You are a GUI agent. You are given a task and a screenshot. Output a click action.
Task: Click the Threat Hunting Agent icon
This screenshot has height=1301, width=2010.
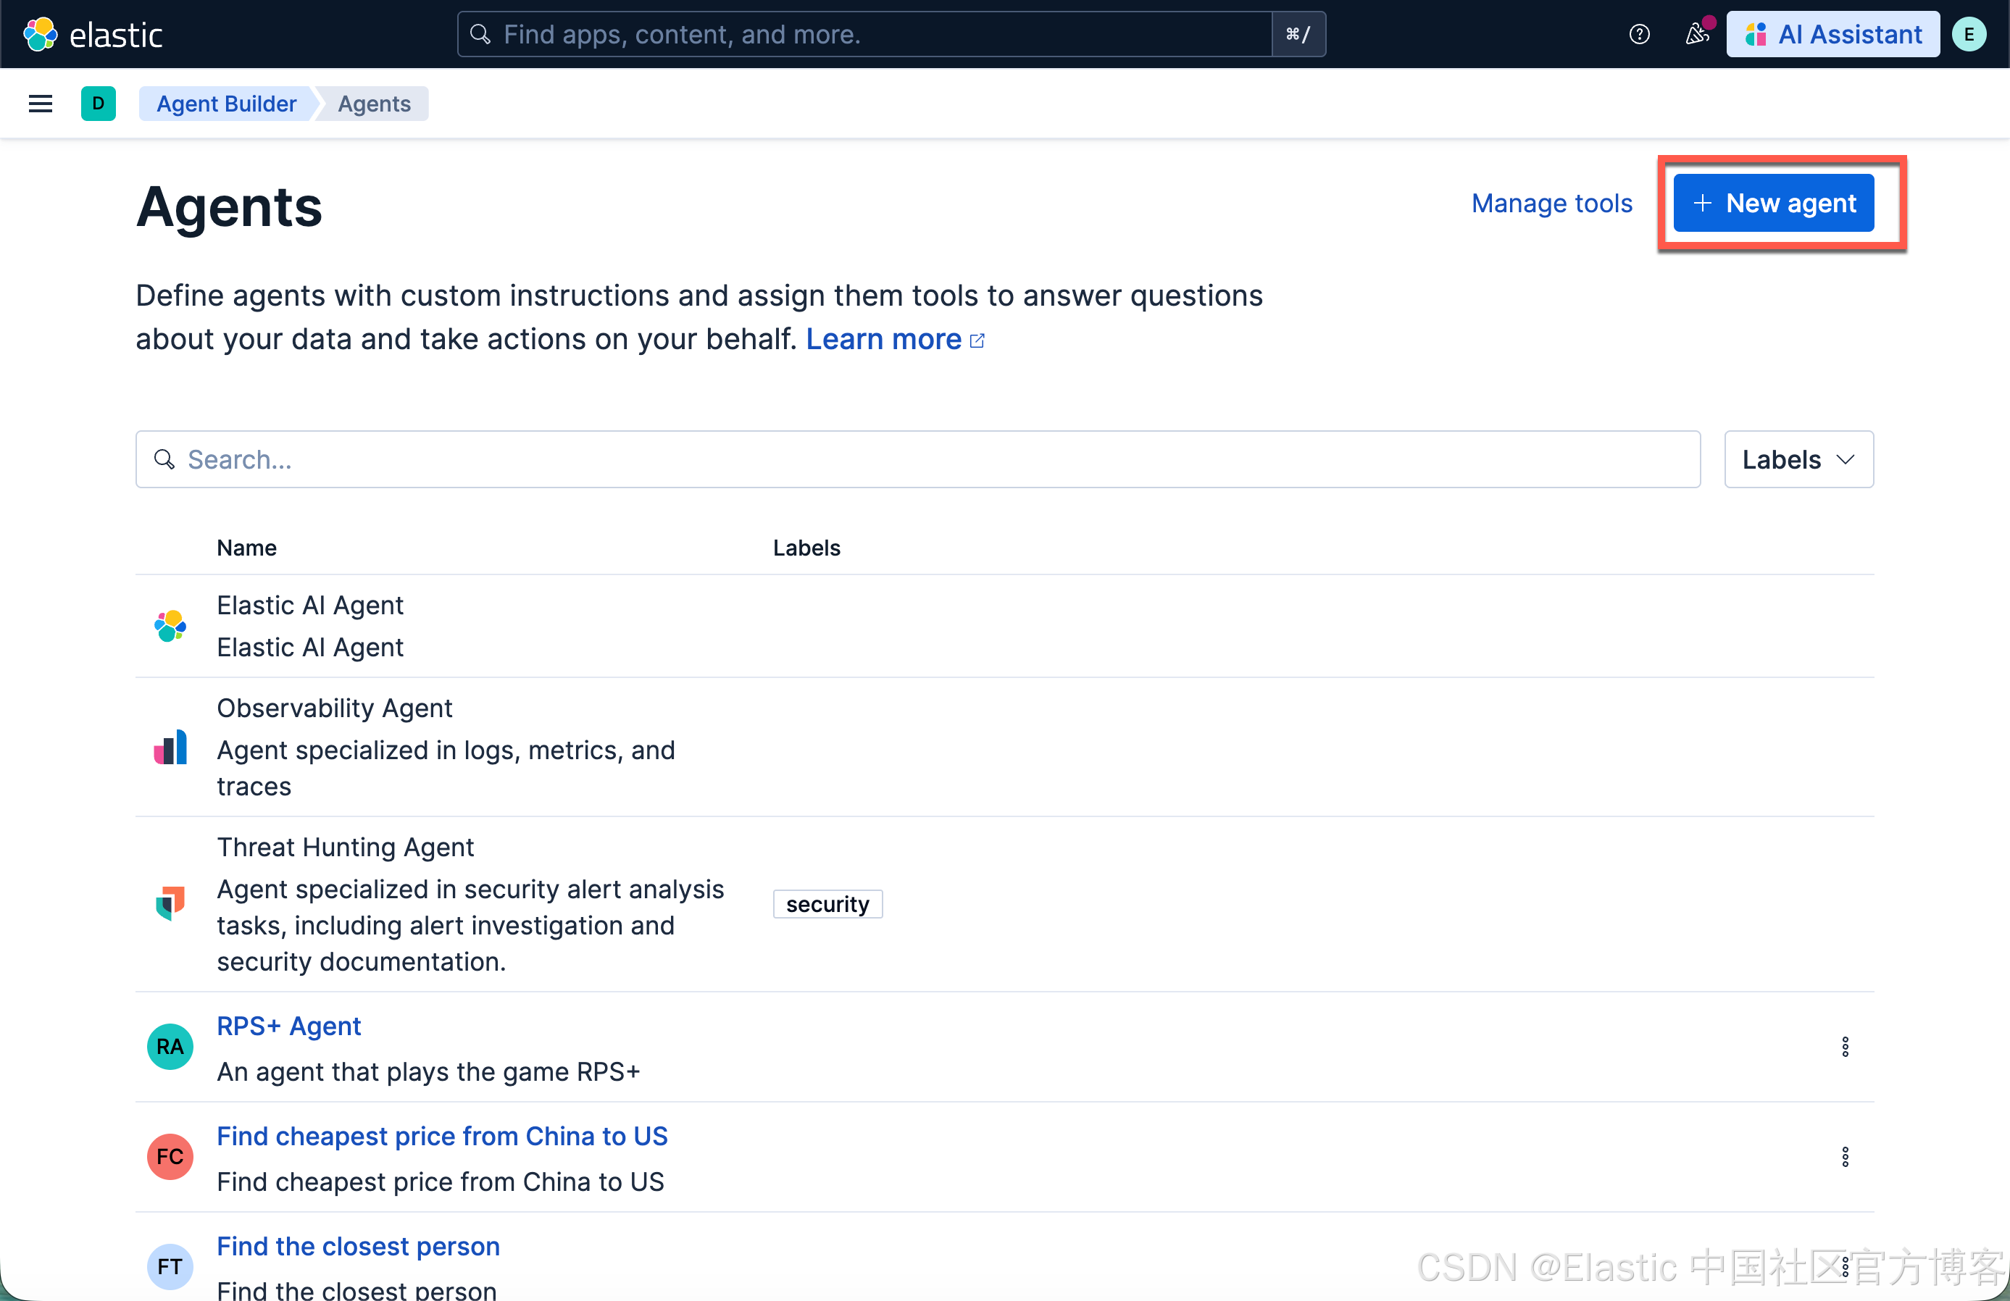click(x=170, y=903)
